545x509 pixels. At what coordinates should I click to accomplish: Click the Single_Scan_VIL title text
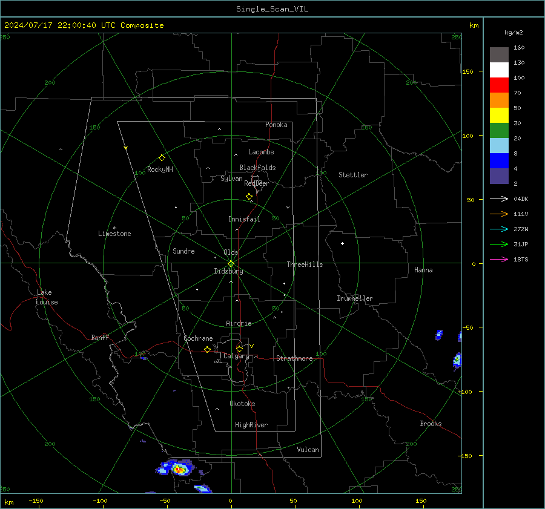click(272, 9)
